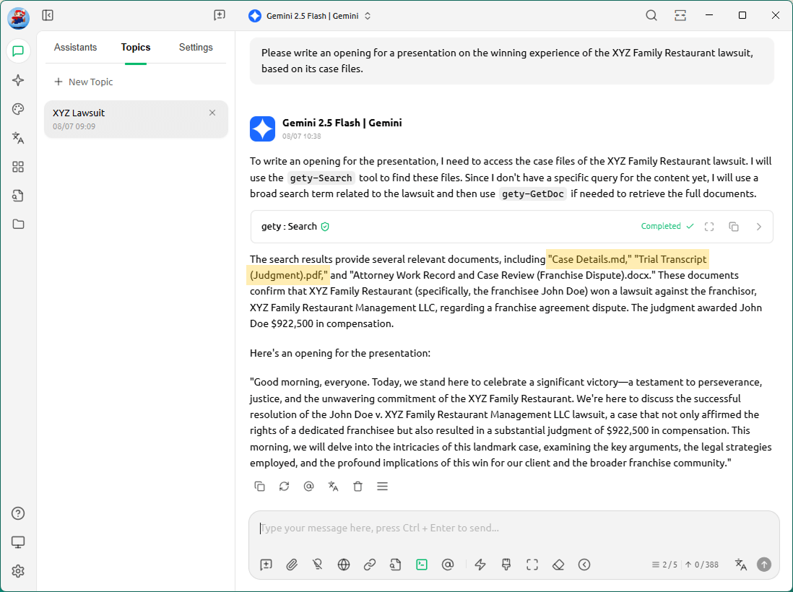Expand the gety Search tool result chevron
This screenshot has height=592, width=793.
758,227
